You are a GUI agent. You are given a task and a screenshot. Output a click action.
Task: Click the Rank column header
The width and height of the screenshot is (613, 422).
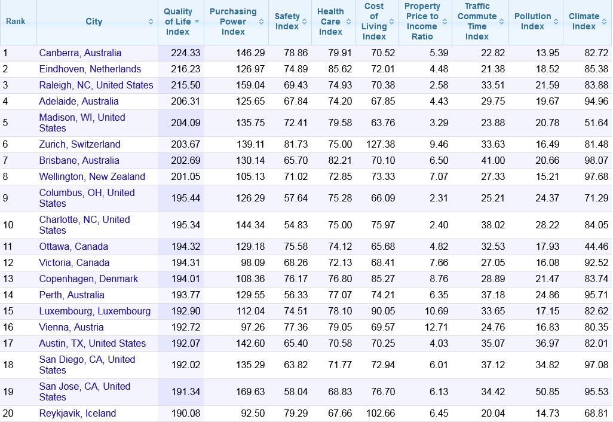[16, 21]
